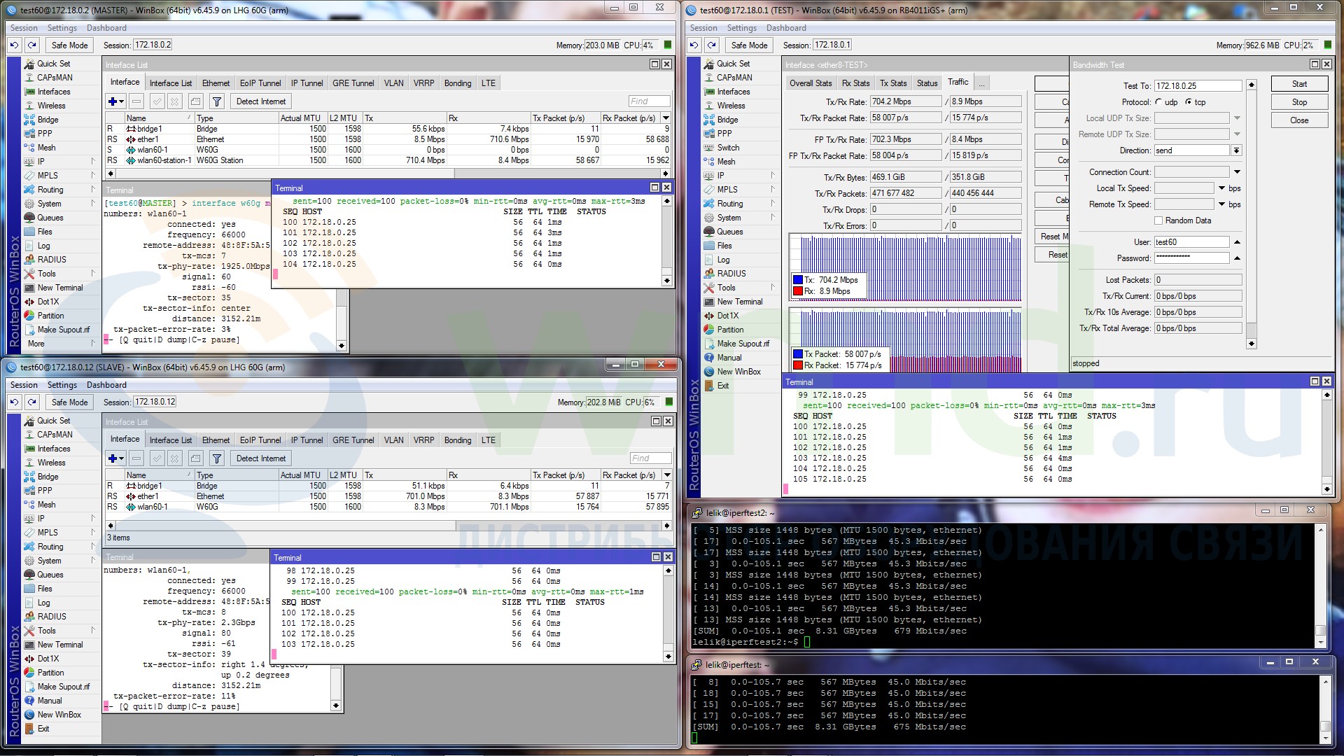
Task: Click comment icon in MASTER Interface List toolbar
Action: tap(196, 101)
